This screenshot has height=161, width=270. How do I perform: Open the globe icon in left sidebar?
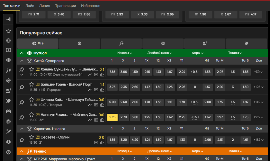(x=8, y=40)
